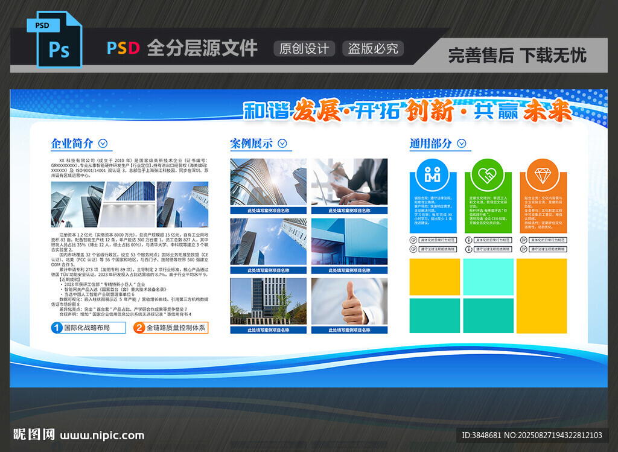Select the small yellow color block
Viewport: 618px width, 452px height.
[435, 277]
